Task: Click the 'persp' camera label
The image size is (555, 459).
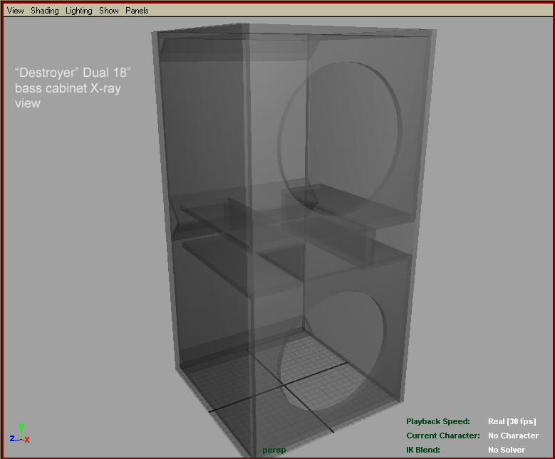Action: (x=274, y=450)
